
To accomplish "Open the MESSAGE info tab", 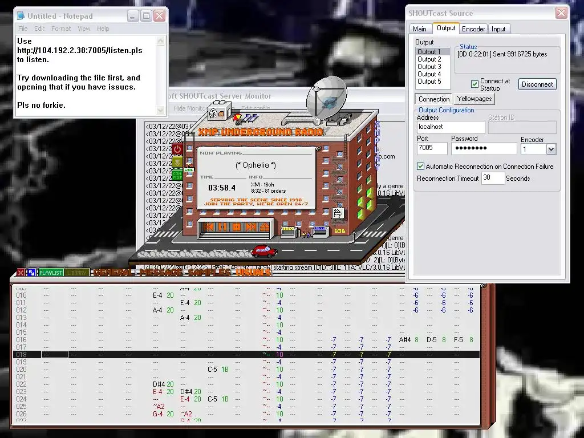I will [161, 273].
